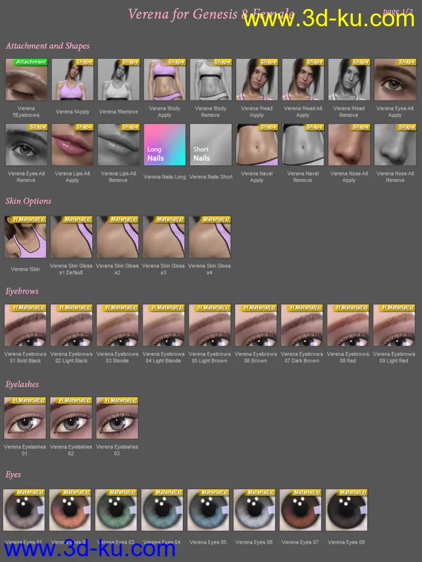The width and height of the screenshot is (422, 562).
Task: Select the Verena !!Eyebrows attachment icon
Action: click(x=26, y=80)
